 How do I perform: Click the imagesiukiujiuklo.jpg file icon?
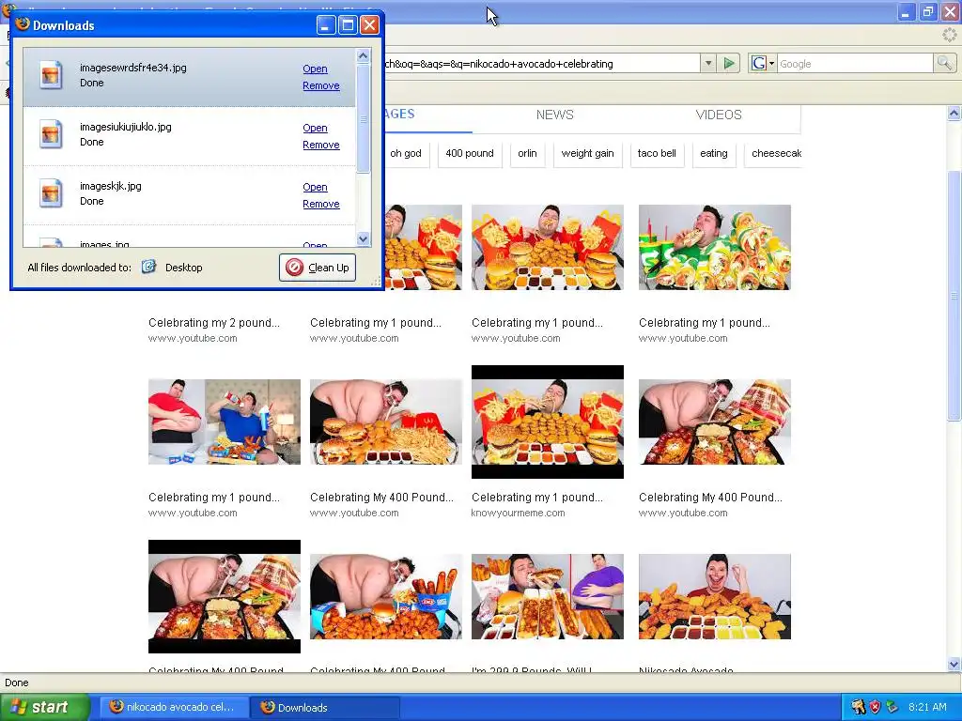[x=51, y=134]
